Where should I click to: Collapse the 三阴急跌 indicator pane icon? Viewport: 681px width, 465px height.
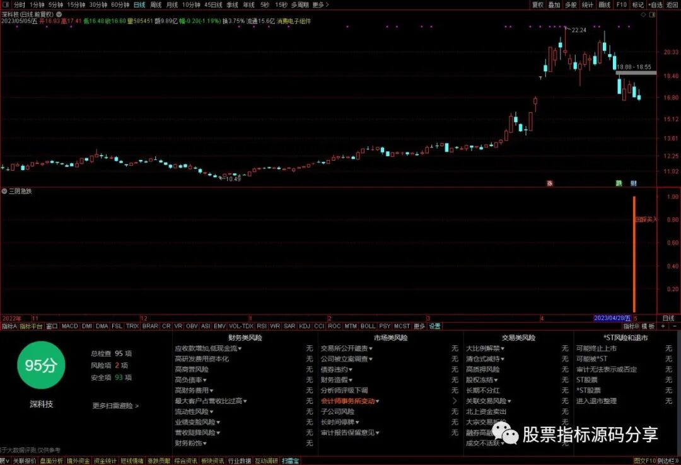pyautogui.click(x=4, y=191)
